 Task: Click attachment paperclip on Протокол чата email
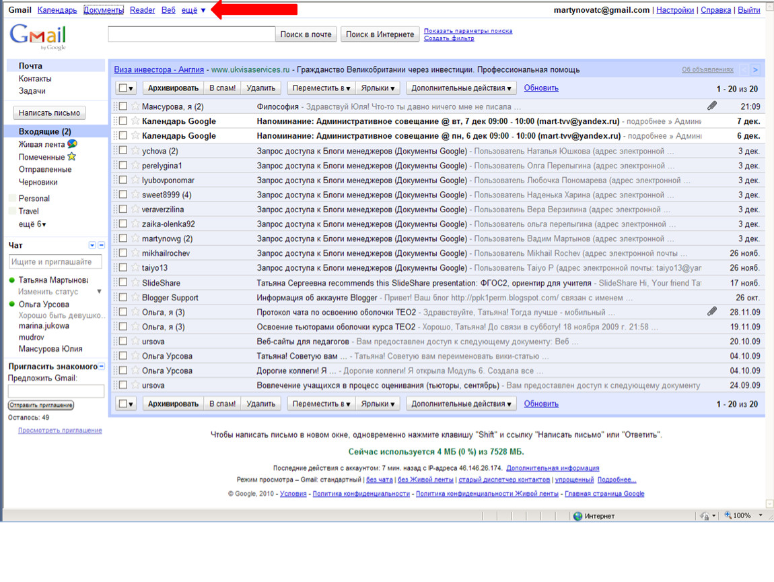coord(712,311)
